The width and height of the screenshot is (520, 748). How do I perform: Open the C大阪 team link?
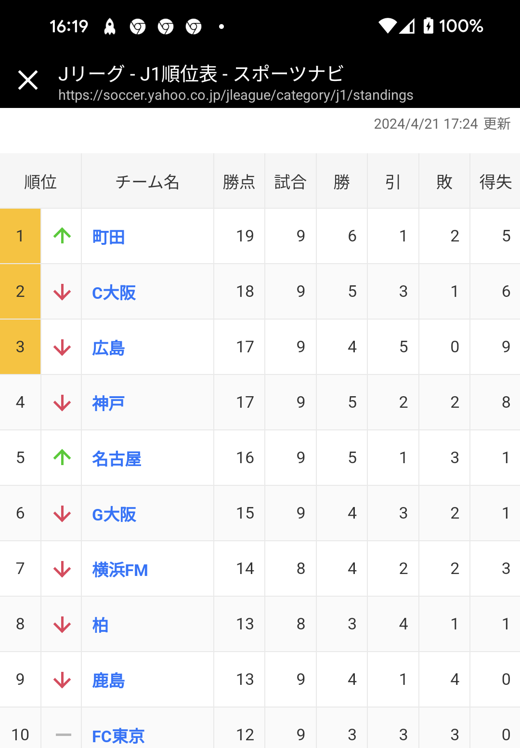point(114,293)
